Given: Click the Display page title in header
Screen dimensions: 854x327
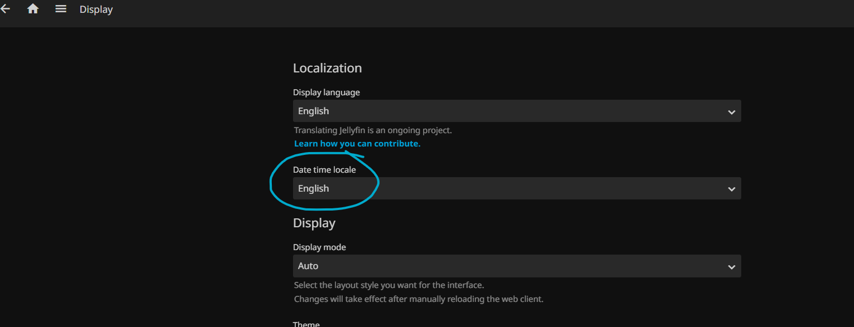Looking at the screenshot, I should (x=96, y=9).
